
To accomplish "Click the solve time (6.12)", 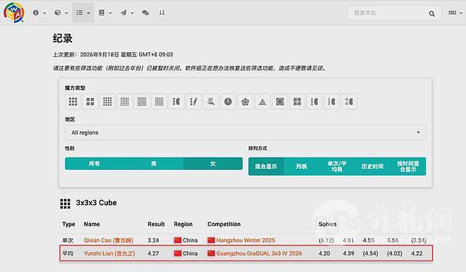I will [x=326, y=240].
